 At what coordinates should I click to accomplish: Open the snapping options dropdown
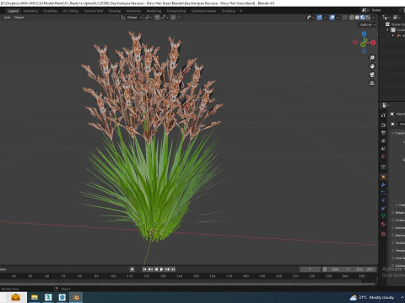point(164,18)
